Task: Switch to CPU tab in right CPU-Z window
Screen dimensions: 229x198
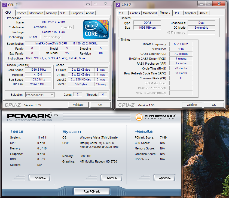Action: [x=121, y=13]
